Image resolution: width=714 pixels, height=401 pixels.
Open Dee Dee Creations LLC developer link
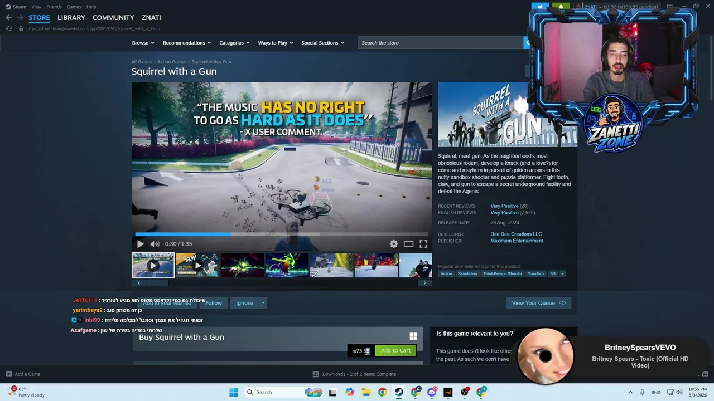coord(516,234)
